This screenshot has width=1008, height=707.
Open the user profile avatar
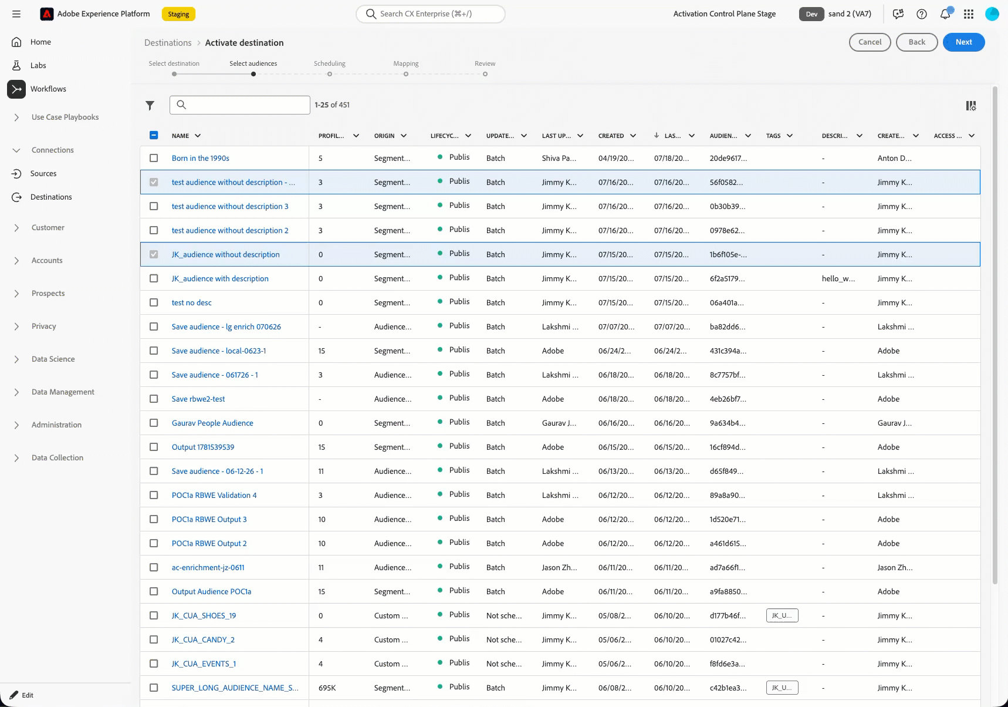click(992, 14)
